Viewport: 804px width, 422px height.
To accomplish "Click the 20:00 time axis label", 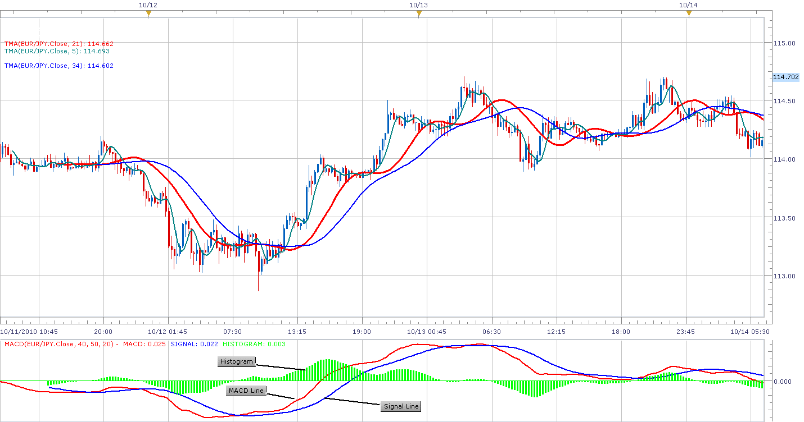I will (103, 332).
